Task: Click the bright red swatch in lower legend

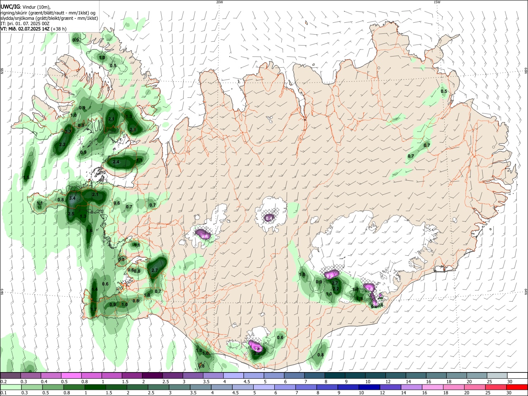Action: coord(517,387)
